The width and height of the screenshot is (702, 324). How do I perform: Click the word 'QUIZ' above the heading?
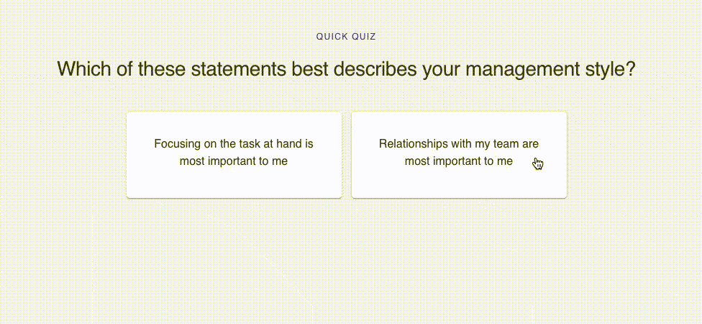pos(363,37)
